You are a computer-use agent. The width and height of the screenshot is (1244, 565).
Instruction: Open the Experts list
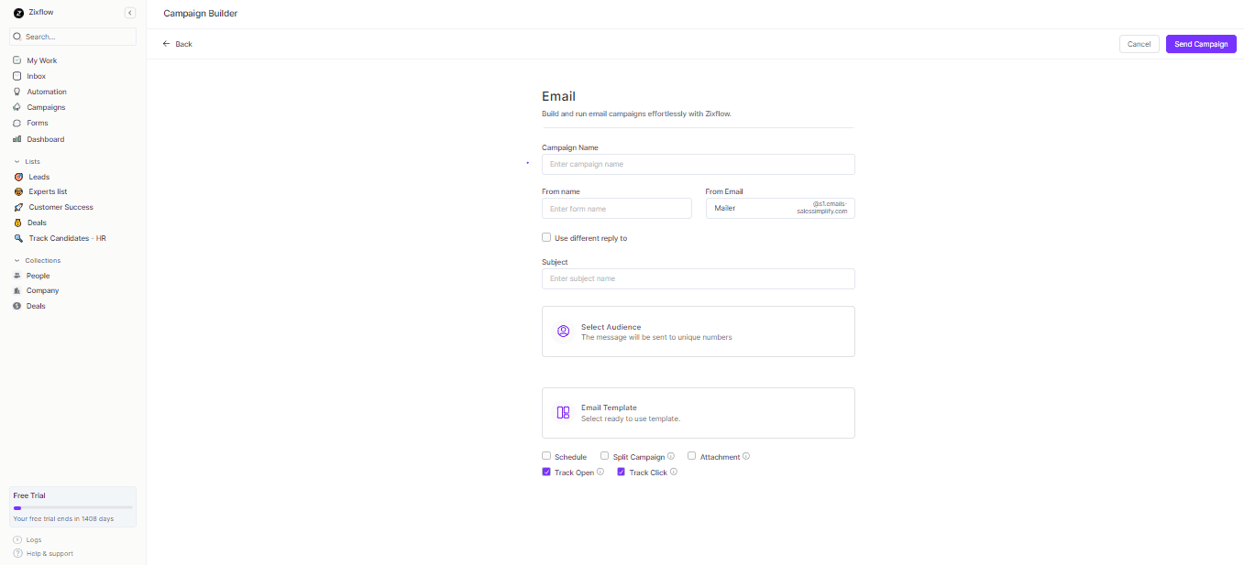point(47,191)
